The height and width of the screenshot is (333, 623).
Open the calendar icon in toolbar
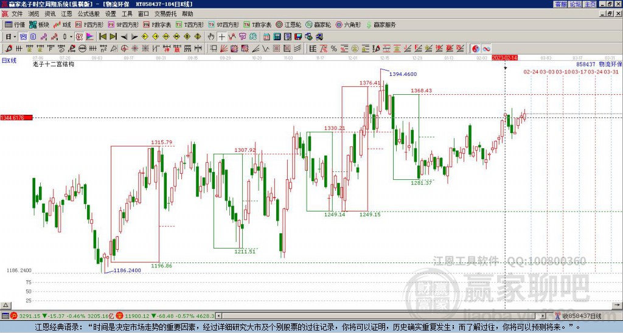[266, 36]
